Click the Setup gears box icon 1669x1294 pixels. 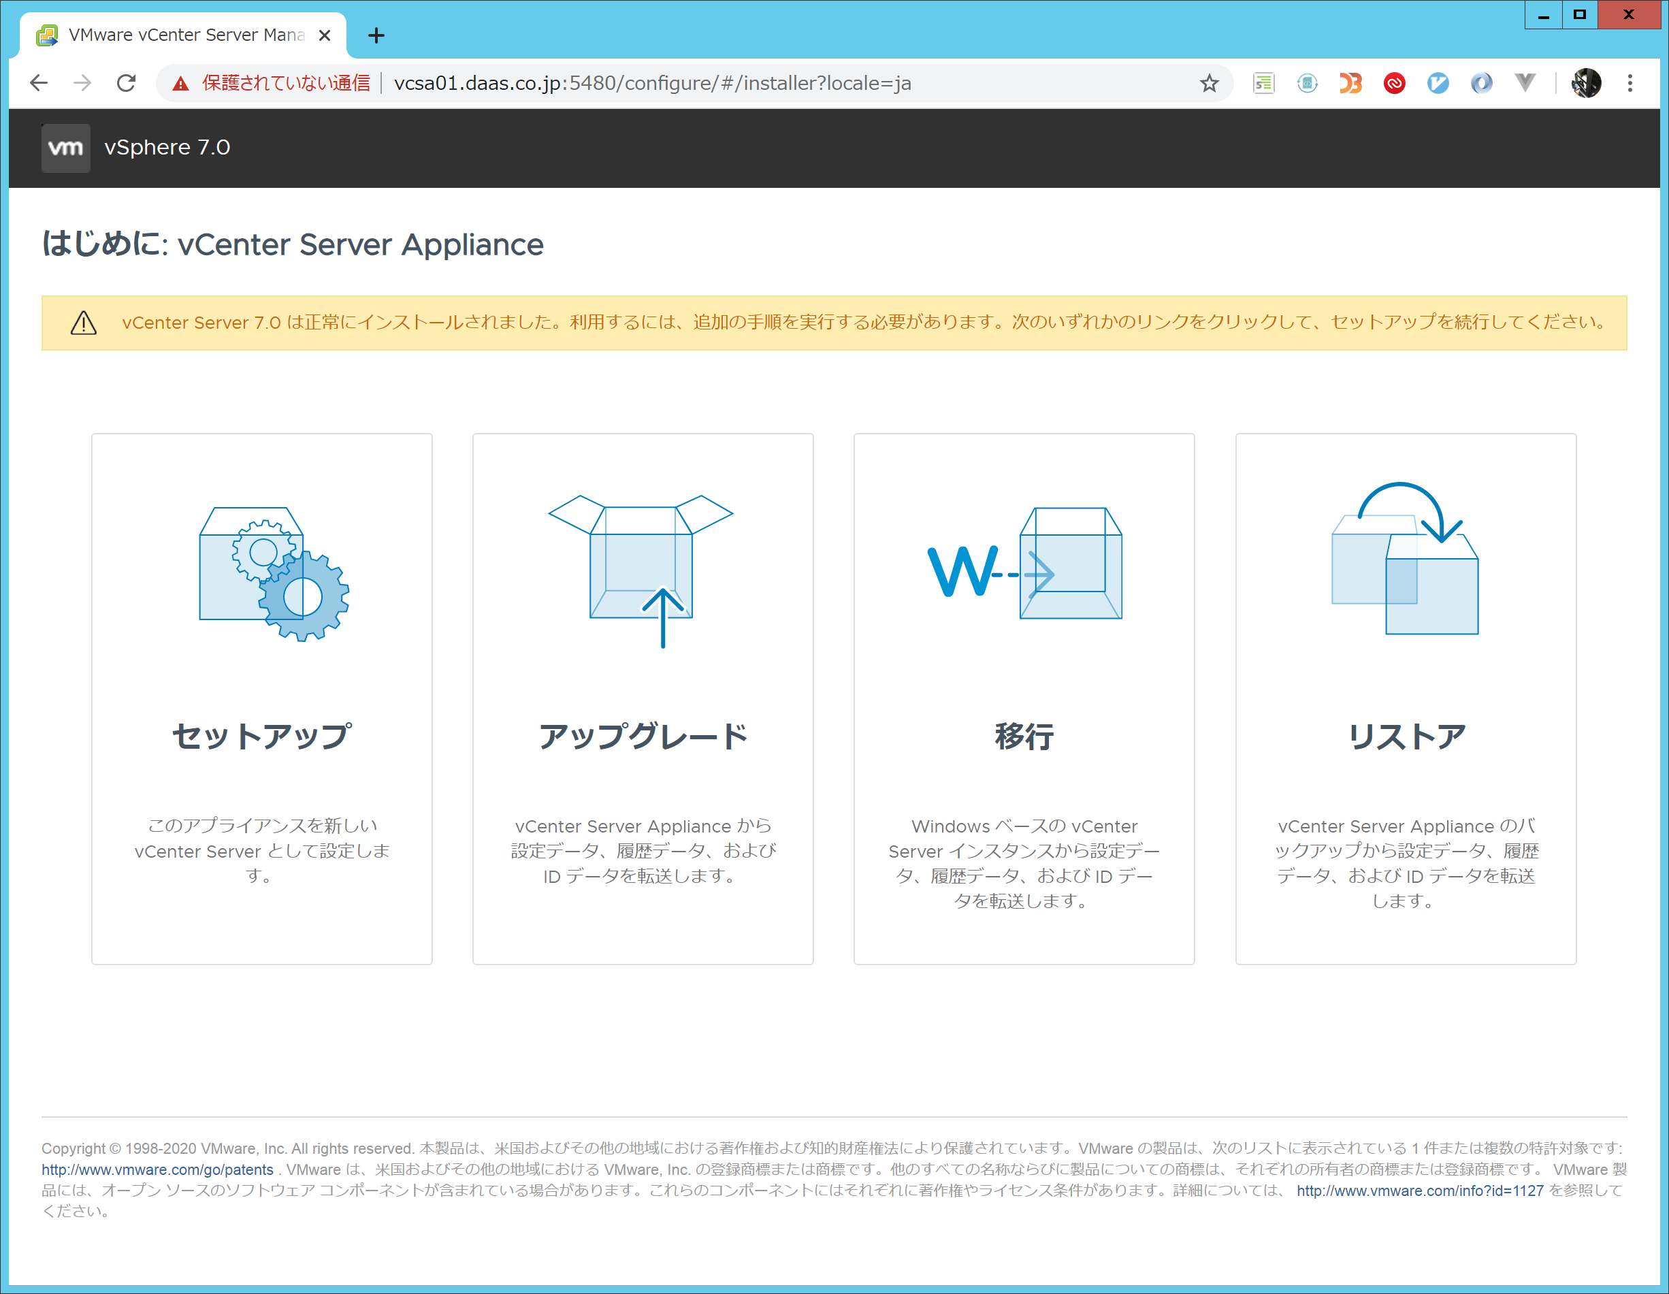[274, 574]
